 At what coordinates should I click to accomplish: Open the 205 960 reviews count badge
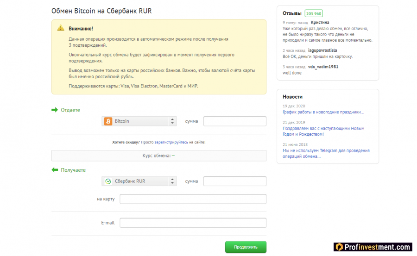tap(314, 13)
